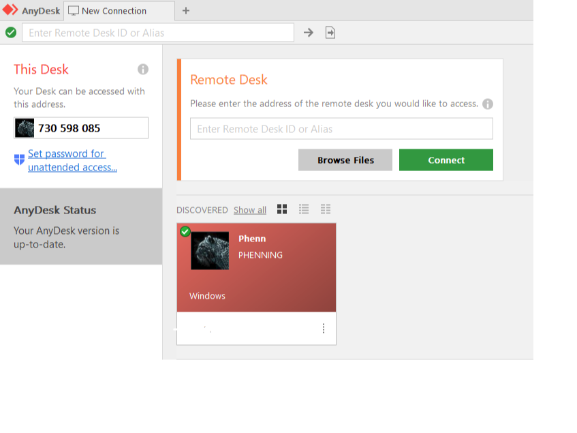Viewport: 577px width, 433px height.
Task: Open a new tab with plus button
Action: 186,11
